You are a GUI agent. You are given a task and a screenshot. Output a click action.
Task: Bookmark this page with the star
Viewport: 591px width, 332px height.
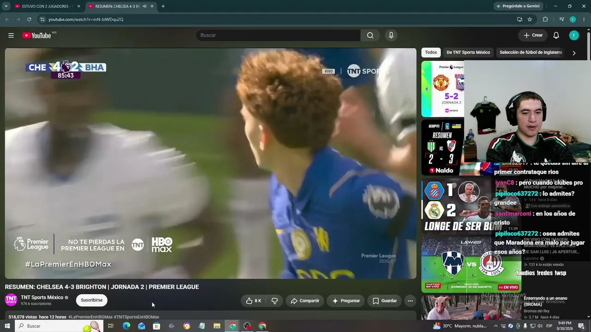(x=530, y=19)
